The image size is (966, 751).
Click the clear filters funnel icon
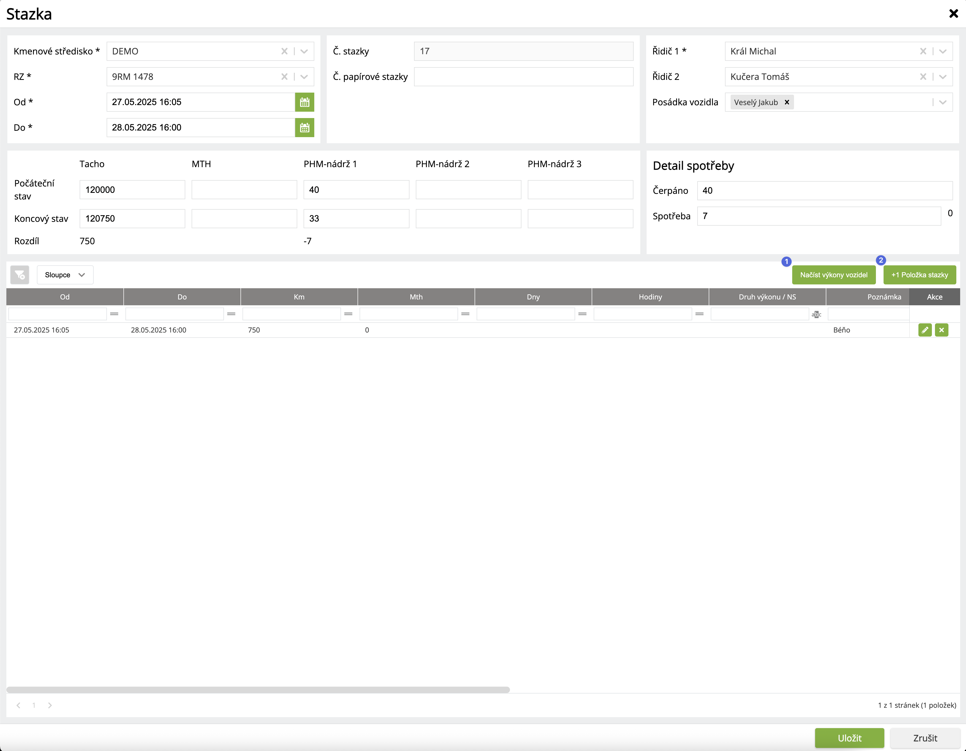point(20,275)
